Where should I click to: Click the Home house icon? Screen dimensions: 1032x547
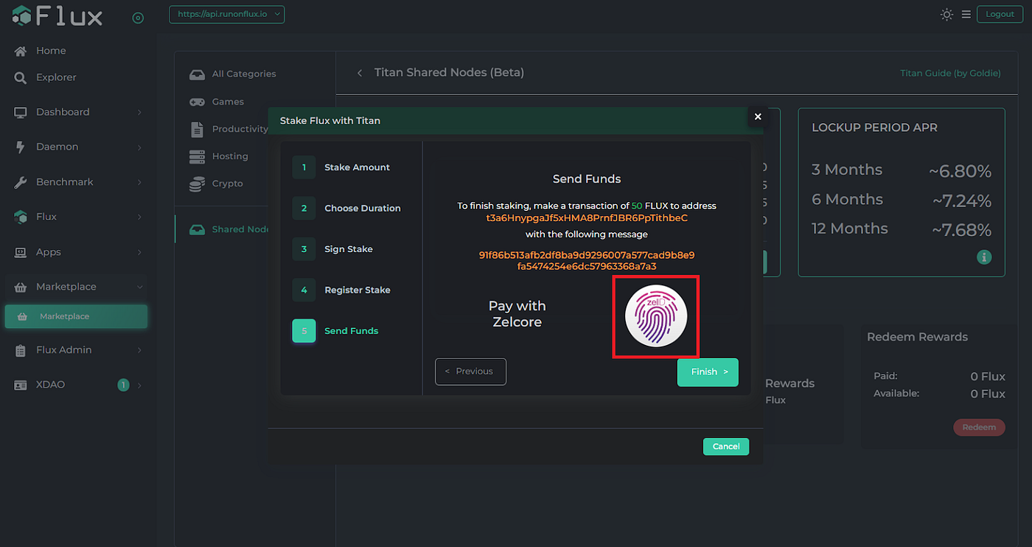21,51
